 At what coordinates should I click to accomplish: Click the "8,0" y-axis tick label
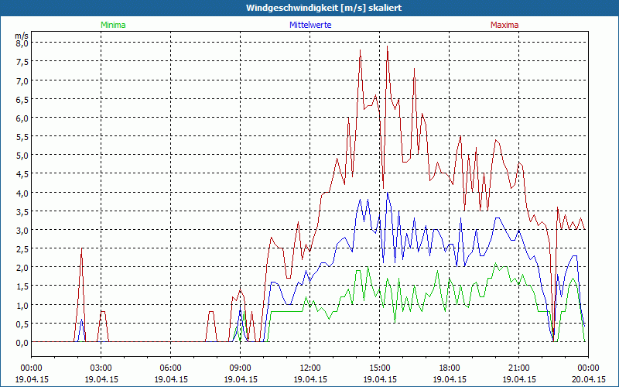tap(22, 43)
